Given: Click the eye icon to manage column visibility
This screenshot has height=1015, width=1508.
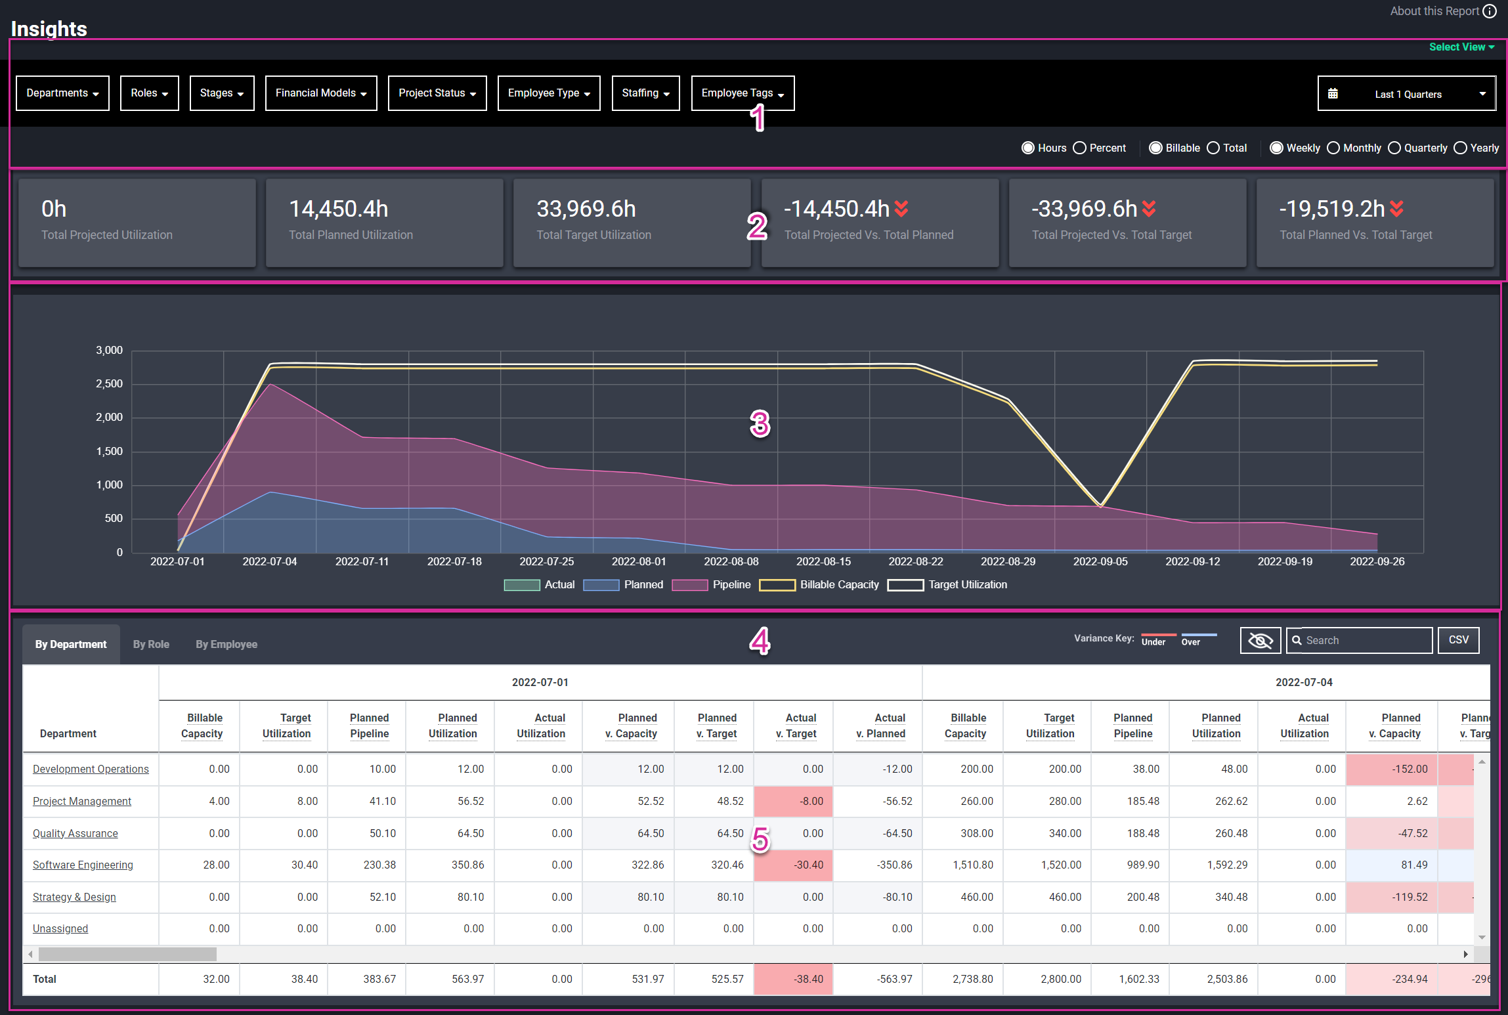Looking at the screenshot, I should coord(1260,640).
